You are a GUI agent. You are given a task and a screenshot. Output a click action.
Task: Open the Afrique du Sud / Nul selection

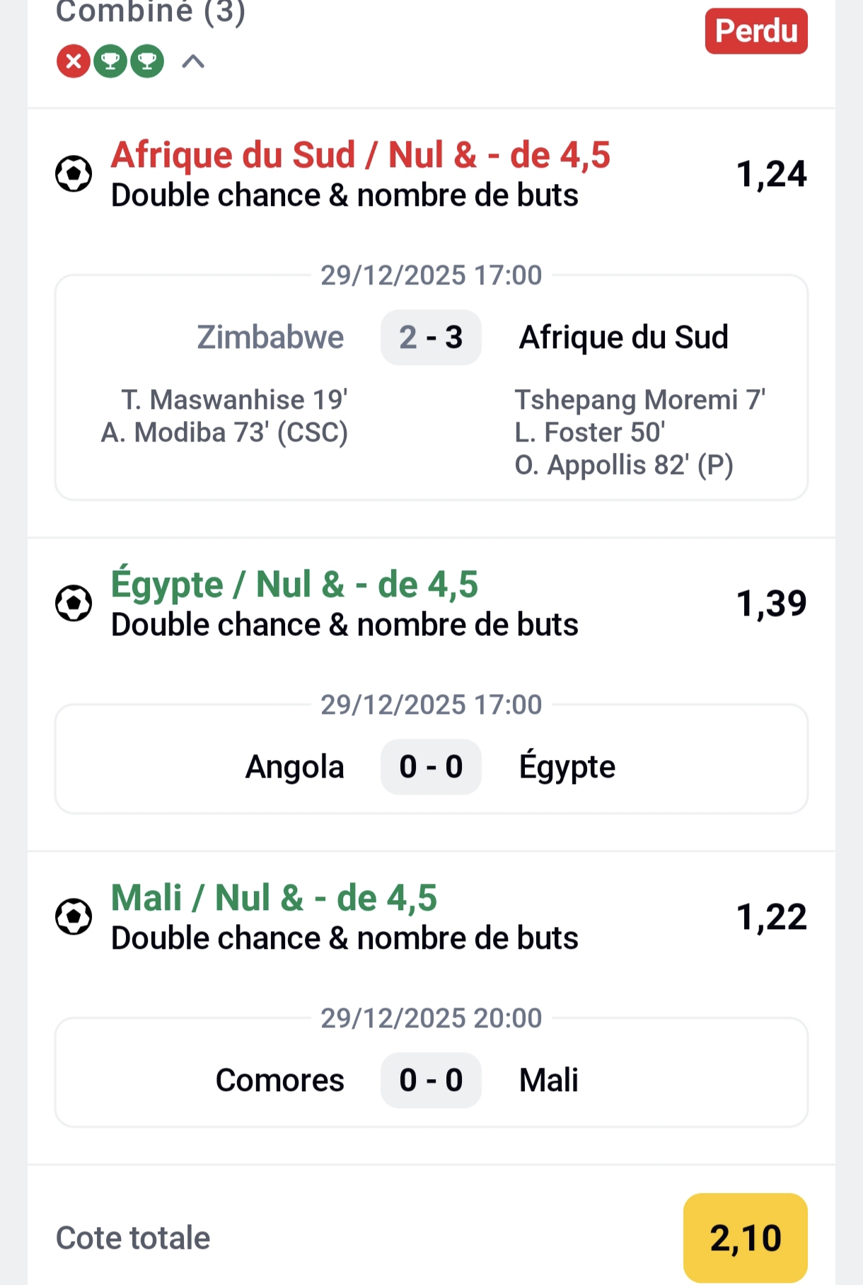(360, 156)
